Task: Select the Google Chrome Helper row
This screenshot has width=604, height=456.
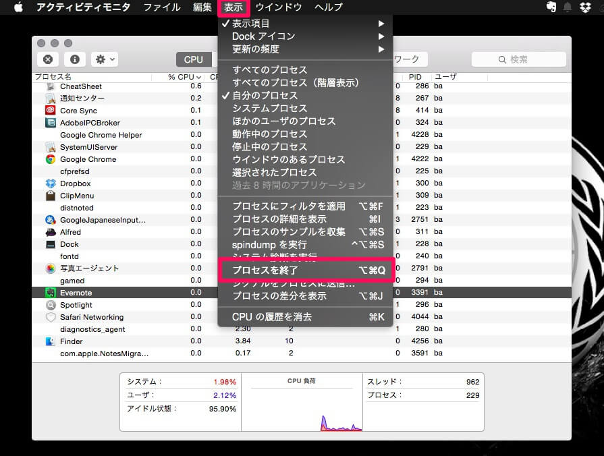Action: (x=302, y=135)
